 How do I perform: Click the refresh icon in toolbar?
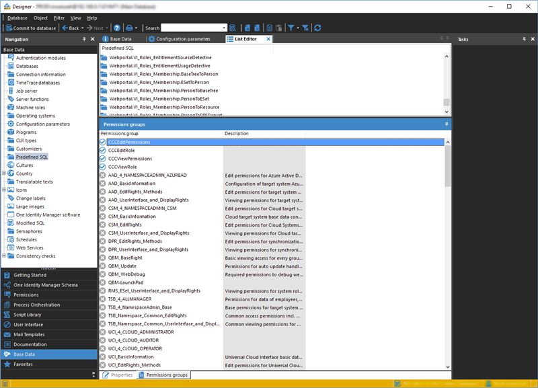click(x=317, y=28)
